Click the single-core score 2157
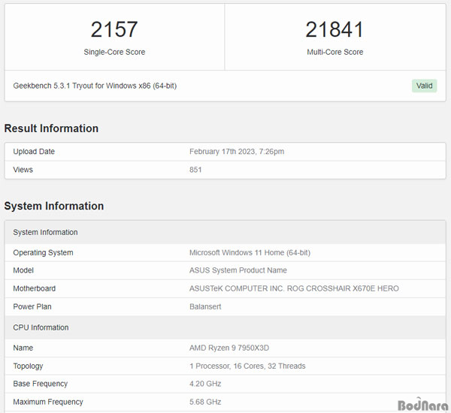The height and width of the screenshot is (413, 451). [x=114, y=29]
